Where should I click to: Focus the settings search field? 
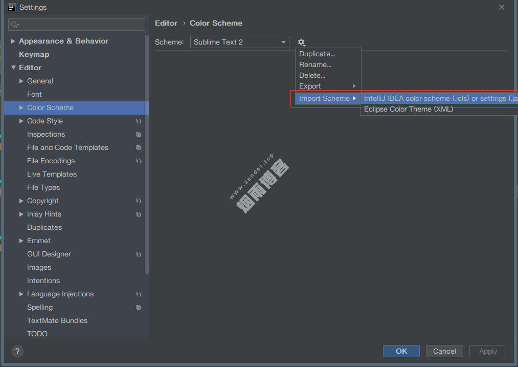[82, 25]
